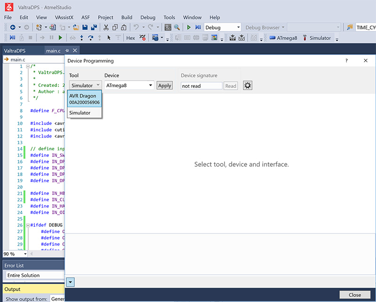Click the Error List panel header
Viewport: 376px width, 302px height.
[33, 265]
